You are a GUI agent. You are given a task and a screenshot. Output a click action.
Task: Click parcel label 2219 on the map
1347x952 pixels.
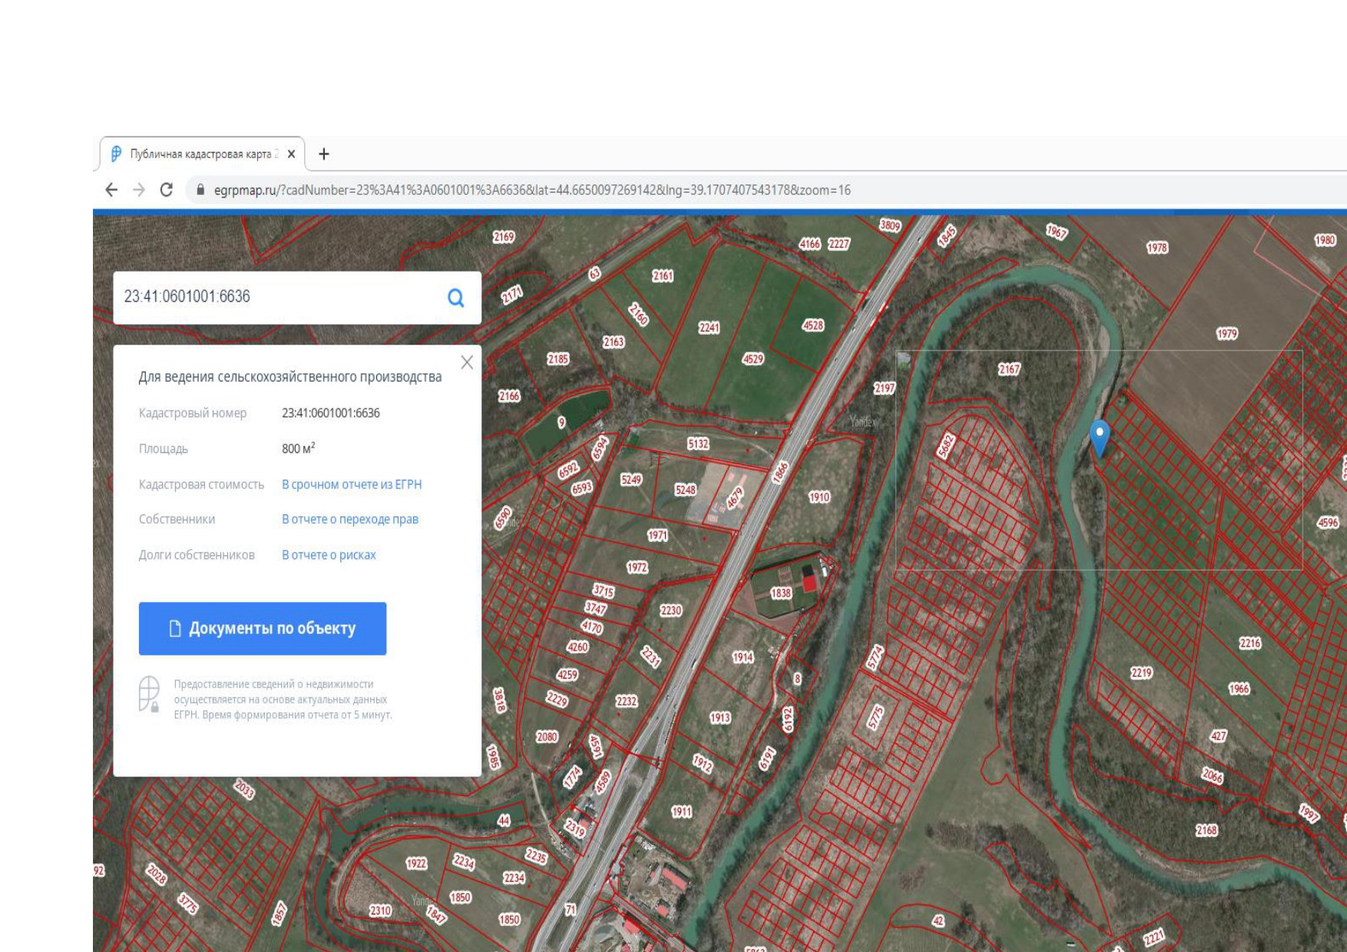1141,673
